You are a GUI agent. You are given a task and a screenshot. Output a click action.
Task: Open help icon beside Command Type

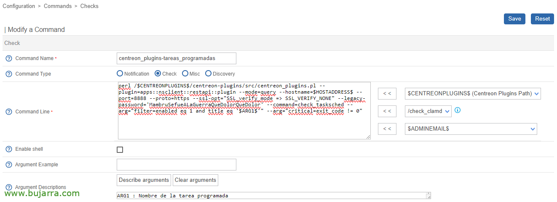8,74
